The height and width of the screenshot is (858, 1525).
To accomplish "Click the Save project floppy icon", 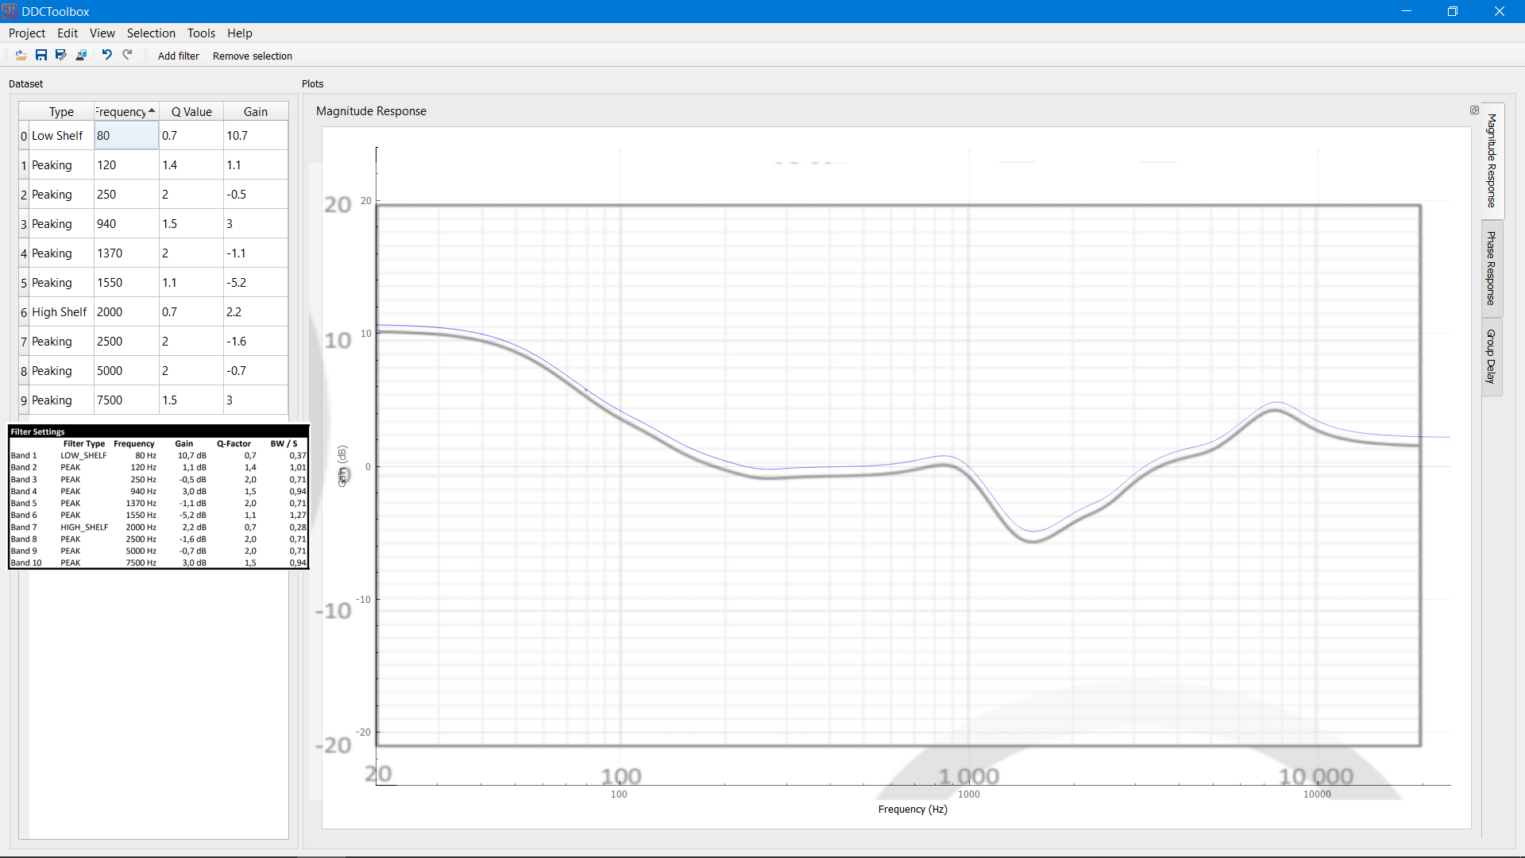I will (x=41, y=56).
